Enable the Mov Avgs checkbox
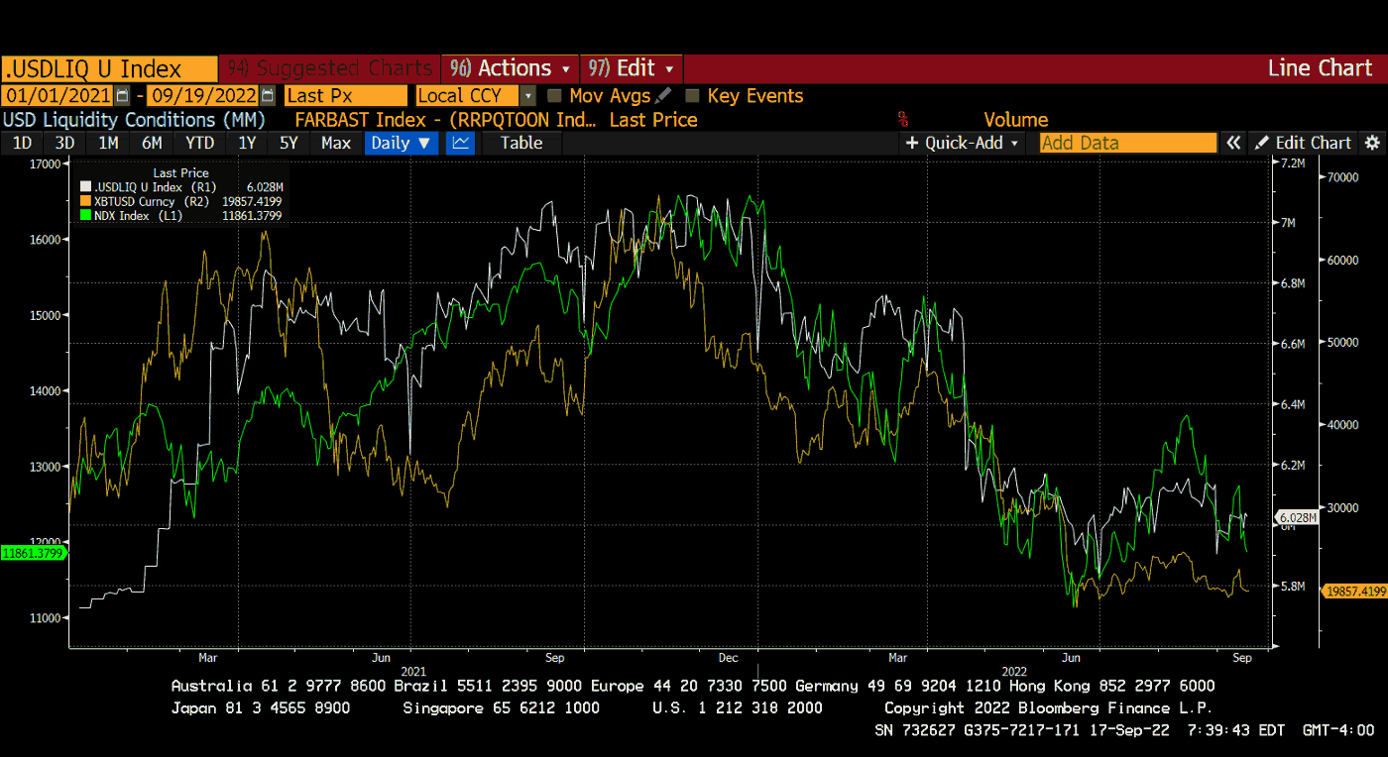1388x757 pixels. (x=554, y=96)
